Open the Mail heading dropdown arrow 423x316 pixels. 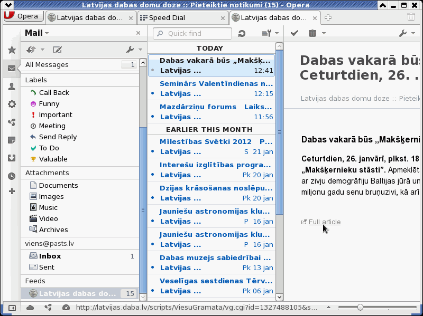pos(47,33)
